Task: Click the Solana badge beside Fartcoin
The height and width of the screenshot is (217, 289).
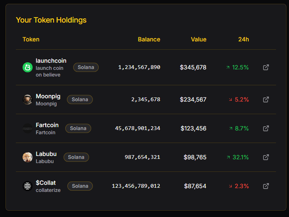Action: [78, 128]
